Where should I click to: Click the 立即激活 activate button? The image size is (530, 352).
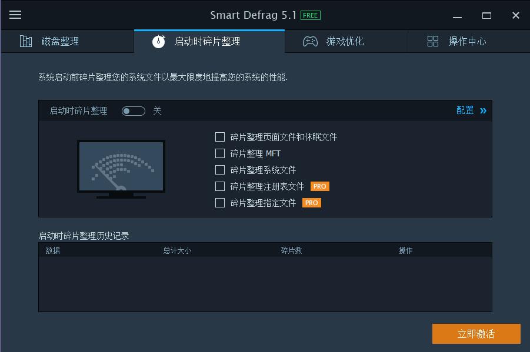tap(476, 334)
